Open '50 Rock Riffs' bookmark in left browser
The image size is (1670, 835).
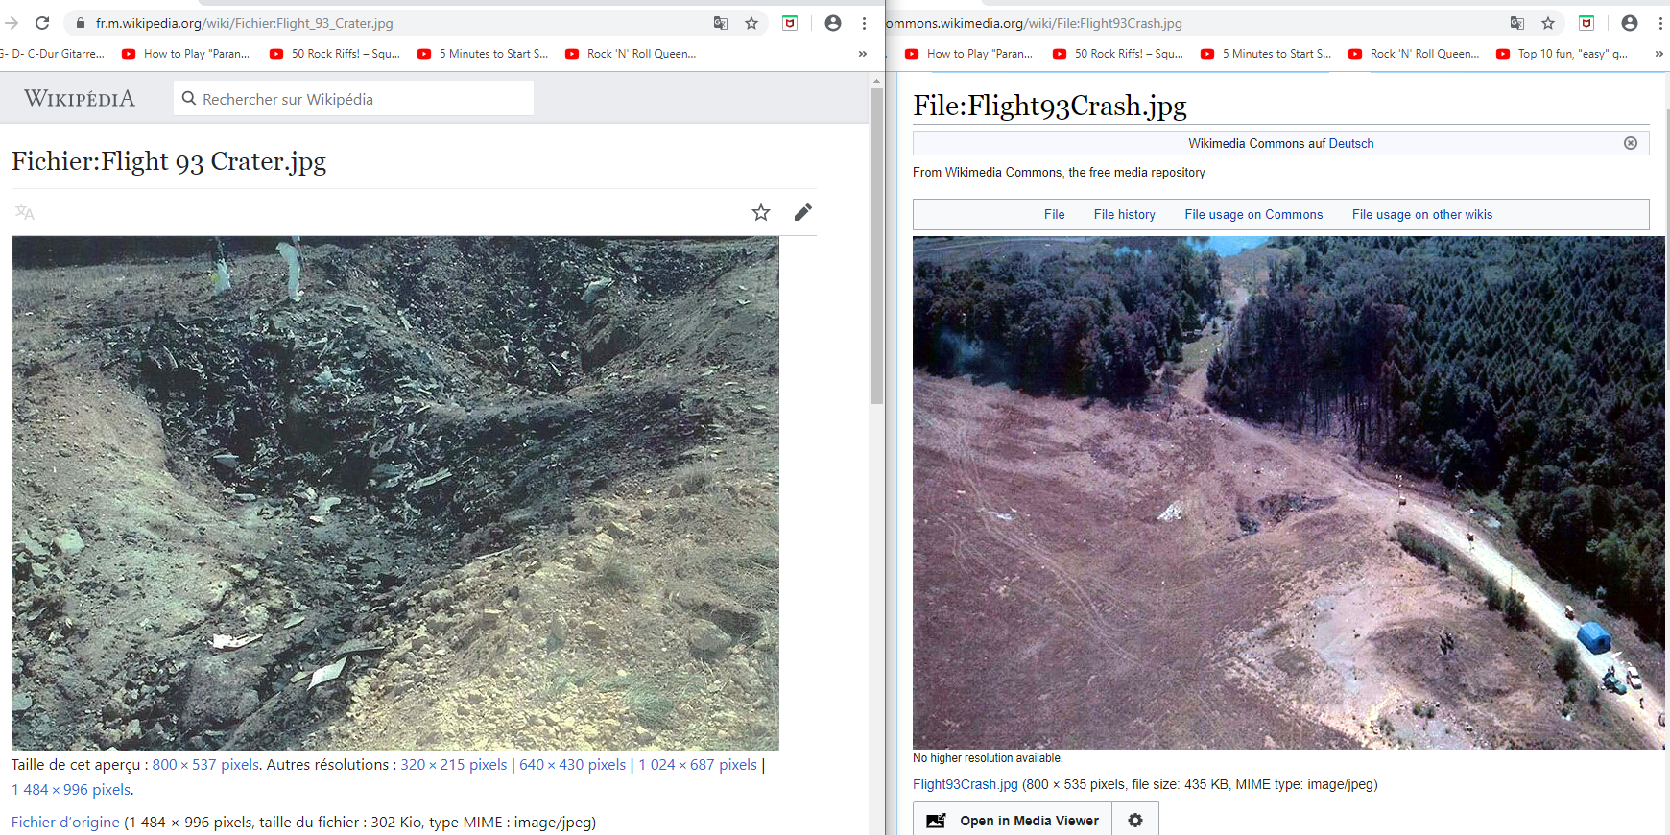pos(335,54)
